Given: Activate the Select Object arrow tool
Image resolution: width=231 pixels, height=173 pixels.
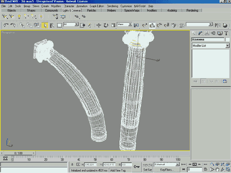Looking at the screenshot, I should pos(45,26).
